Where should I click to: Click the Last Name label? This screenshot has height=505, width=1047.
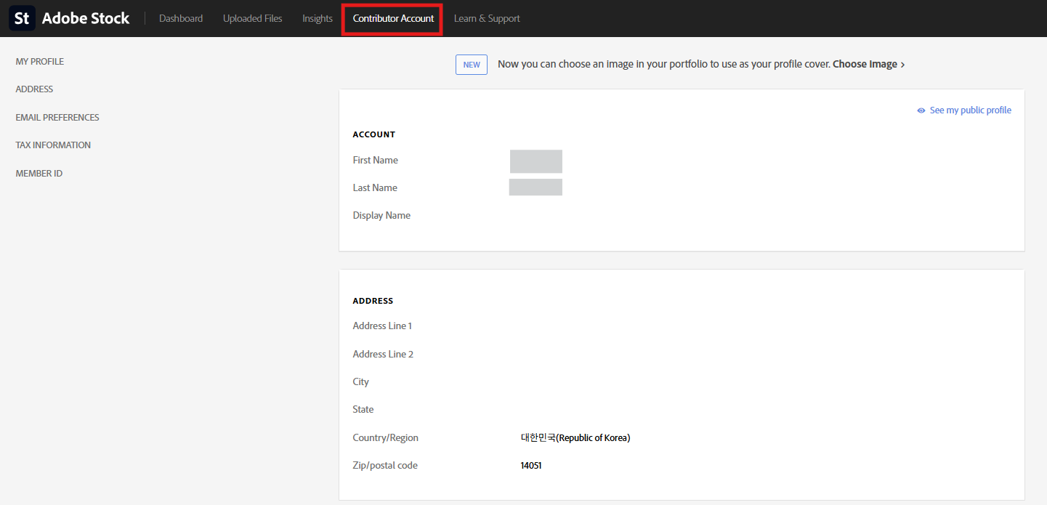375,187
